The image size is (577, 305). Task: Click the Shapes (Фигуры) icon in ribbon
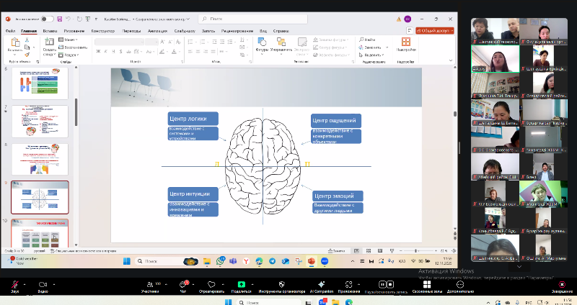[x=262, y=44]
